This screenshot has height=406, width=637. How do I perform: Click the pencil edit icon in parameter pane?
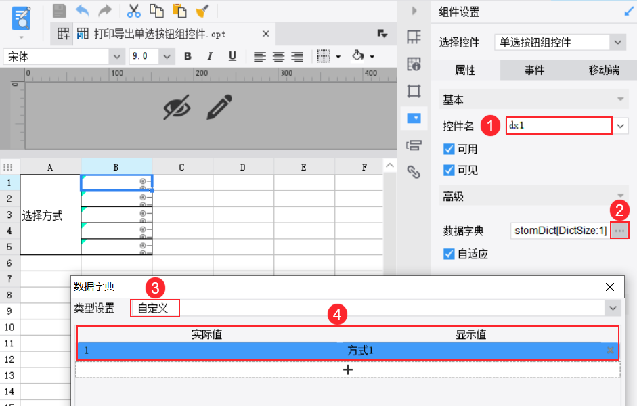(219, 107)
